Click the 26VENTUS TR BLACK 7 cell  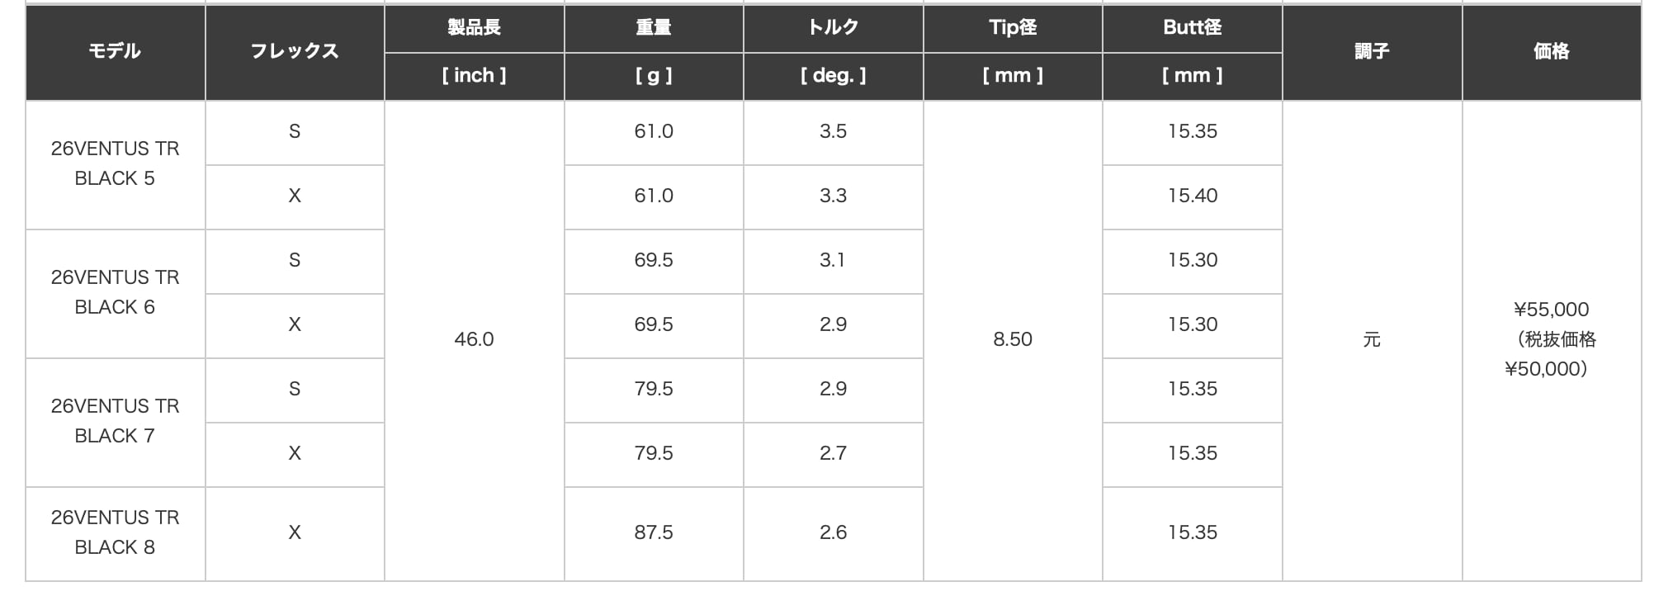click(115, 421)
